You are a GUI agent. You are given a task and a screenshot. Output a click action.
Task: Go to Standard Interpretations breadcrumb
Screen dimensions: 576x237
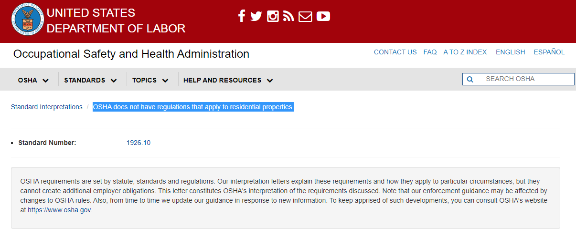coord(47,107)
